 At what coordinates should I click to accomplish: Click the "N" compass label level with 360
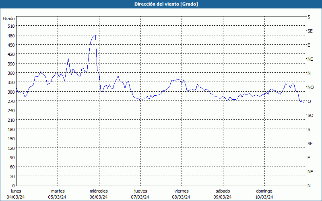pyautogui.click(x=309, y=73)
